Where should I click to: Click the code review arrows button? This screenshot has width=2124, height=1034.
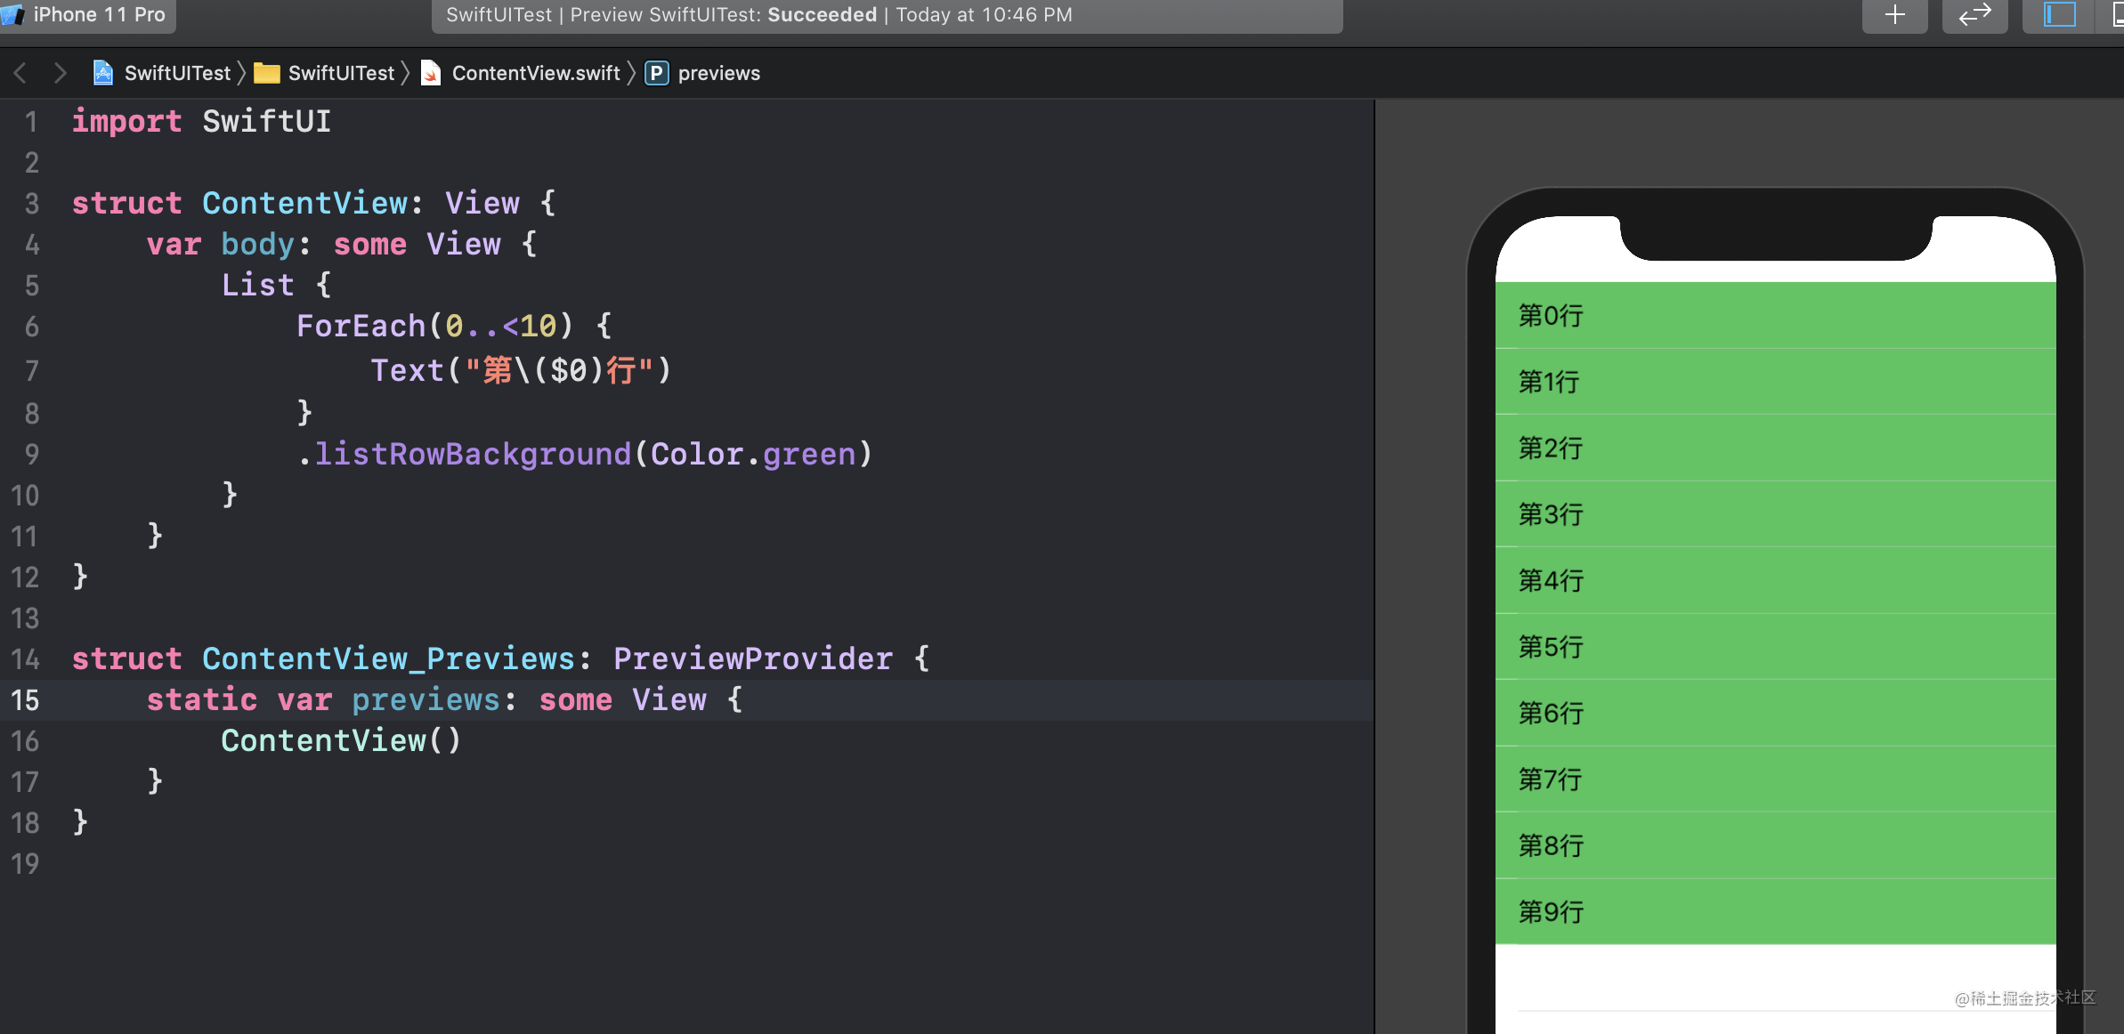point(1974,15)
